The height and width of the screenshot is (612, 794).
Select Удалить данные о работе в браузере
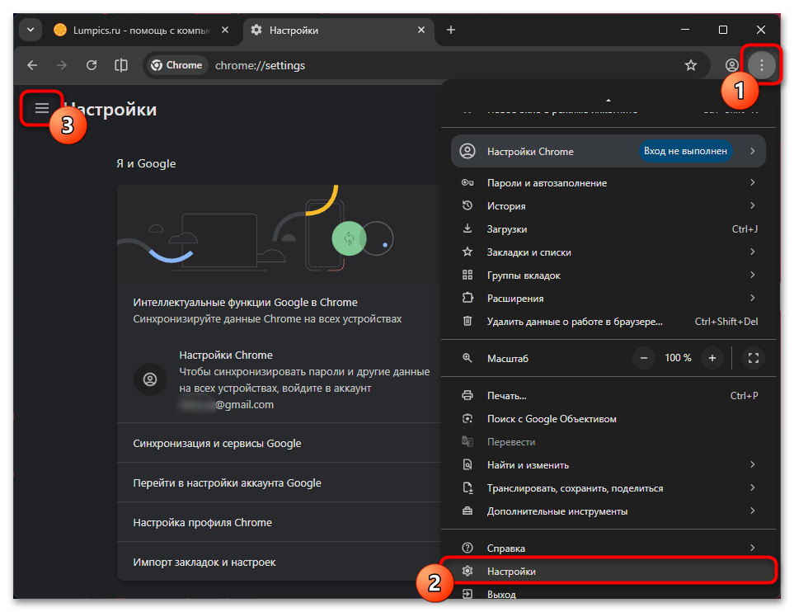pyautogui.click(x=608, y=322)
